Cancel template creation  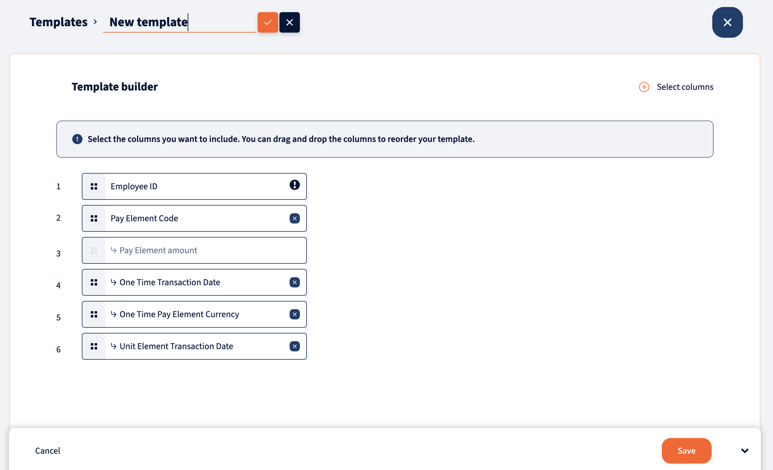(x=48, y=451)
